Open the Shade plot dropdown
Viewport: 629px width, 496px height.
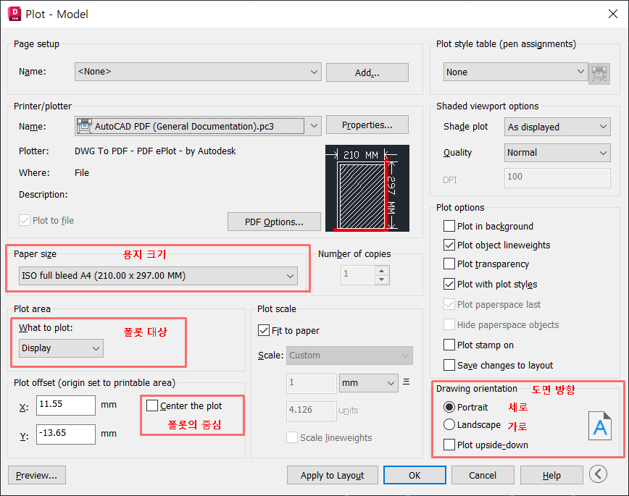point(557,127)
